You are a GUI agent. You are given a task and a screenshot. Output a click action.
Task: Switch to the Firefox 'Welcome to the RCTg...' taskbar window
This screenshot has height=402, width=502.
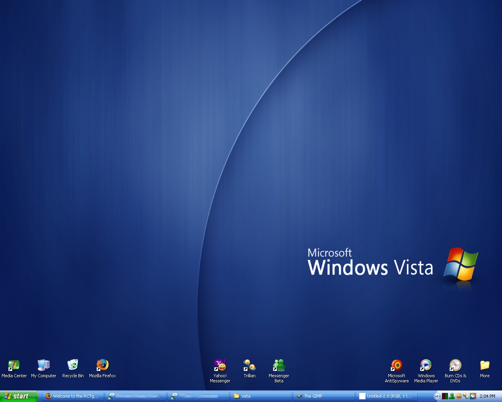[x=73, y=396]
